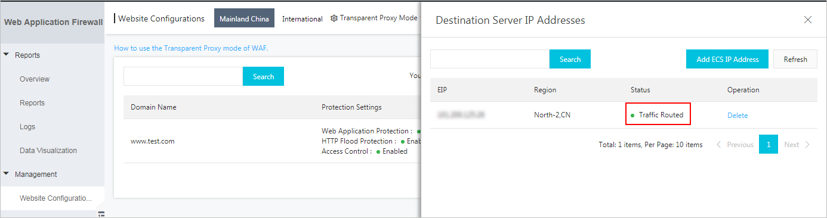Focus the domain search input field
Viewport: 827px width, 218px height.
tap(183, 76)
